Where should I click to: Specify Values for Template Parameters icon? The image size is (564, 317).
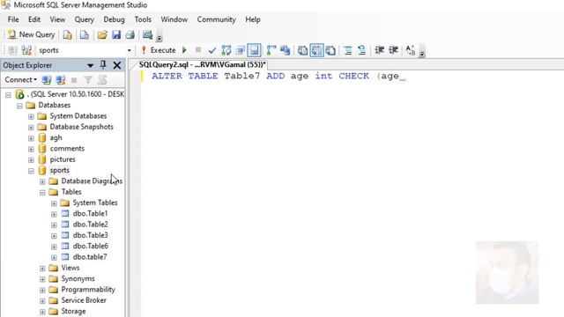coord(410,50)
